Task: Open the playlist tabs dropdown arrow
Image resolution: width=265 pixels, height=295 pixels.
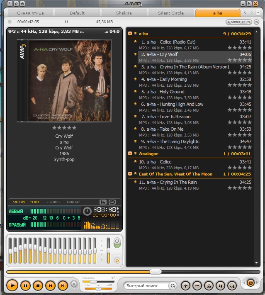Action: click(258, 12)
